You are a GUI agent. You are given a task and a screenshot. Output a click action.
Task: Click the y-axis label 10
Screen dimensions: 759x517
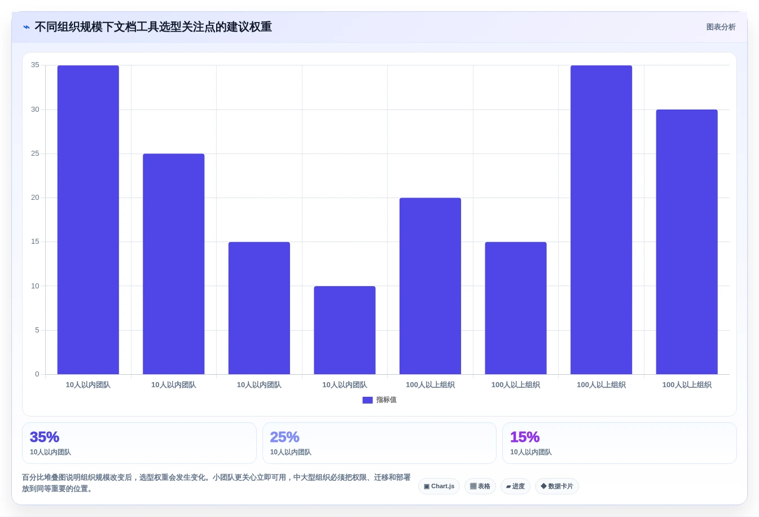click(x=35, y=286)
